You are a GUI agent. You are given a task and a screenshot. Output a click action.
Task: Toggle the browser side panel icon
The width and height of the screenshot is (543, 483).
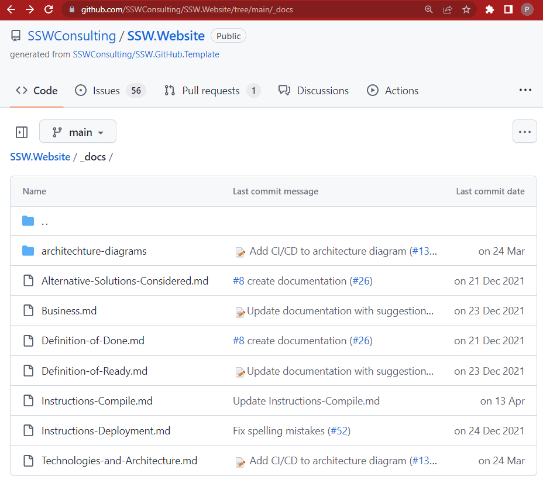click(508, 9)
